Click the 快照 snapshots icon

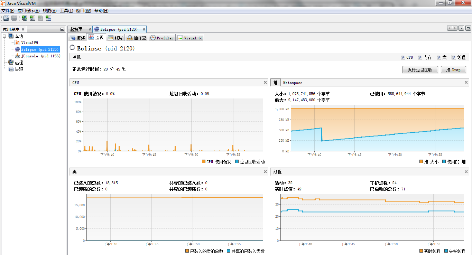pyautogui.click(x=11, y=69)
